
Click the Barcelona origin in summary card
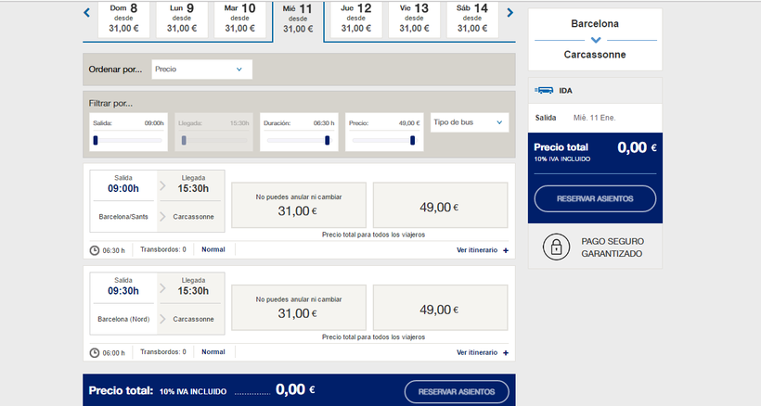click(x=595, y=24)
